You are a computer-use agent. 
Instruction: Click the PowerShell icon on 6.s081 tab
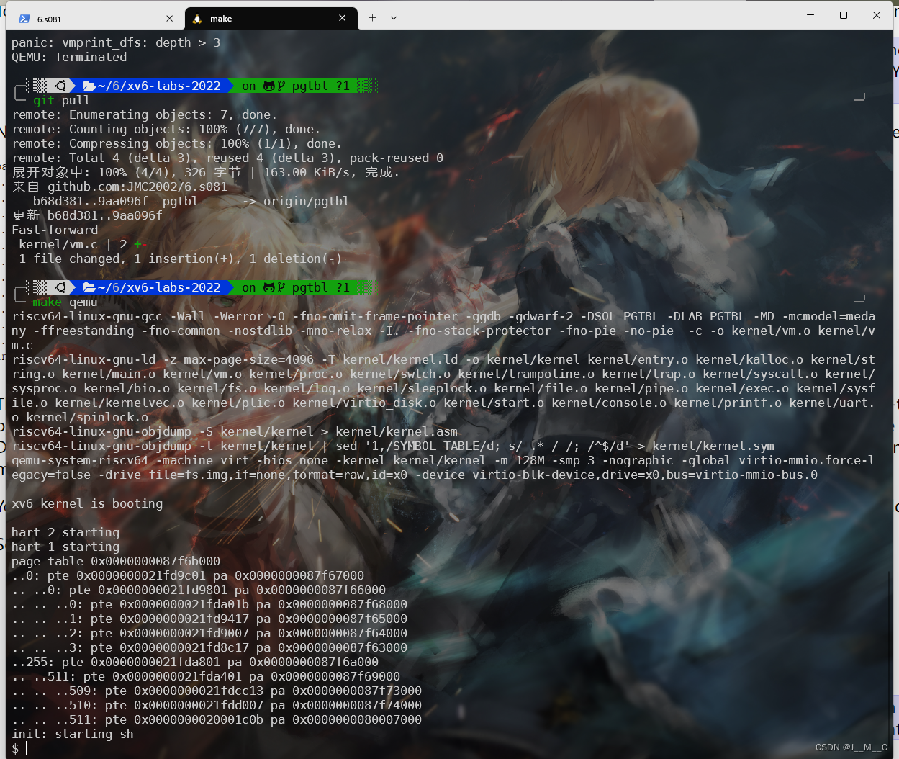(x=24, y=19)
